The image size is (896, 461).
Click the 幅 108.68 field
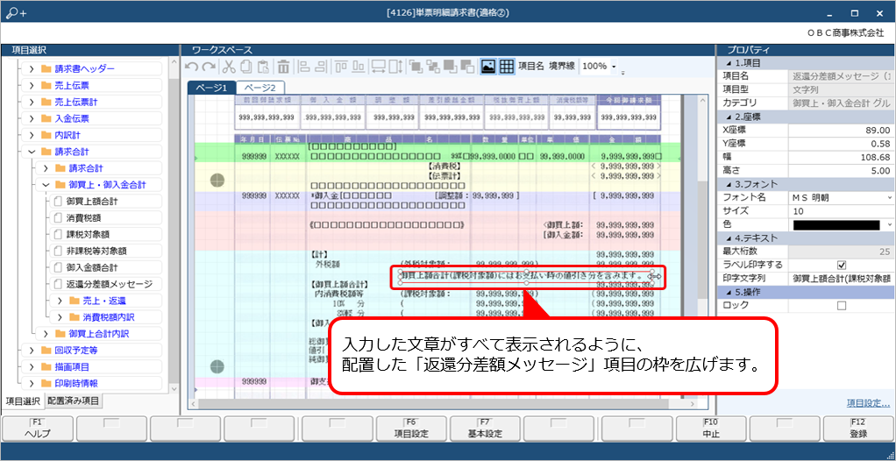point(842,157)
